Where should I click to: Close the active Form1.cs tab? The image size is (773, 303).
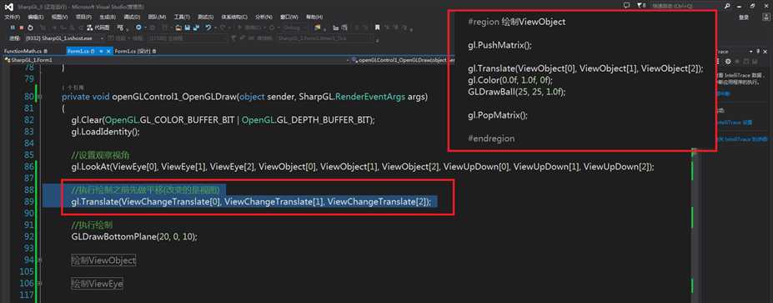pyautogui.click(x=109, y=51)
